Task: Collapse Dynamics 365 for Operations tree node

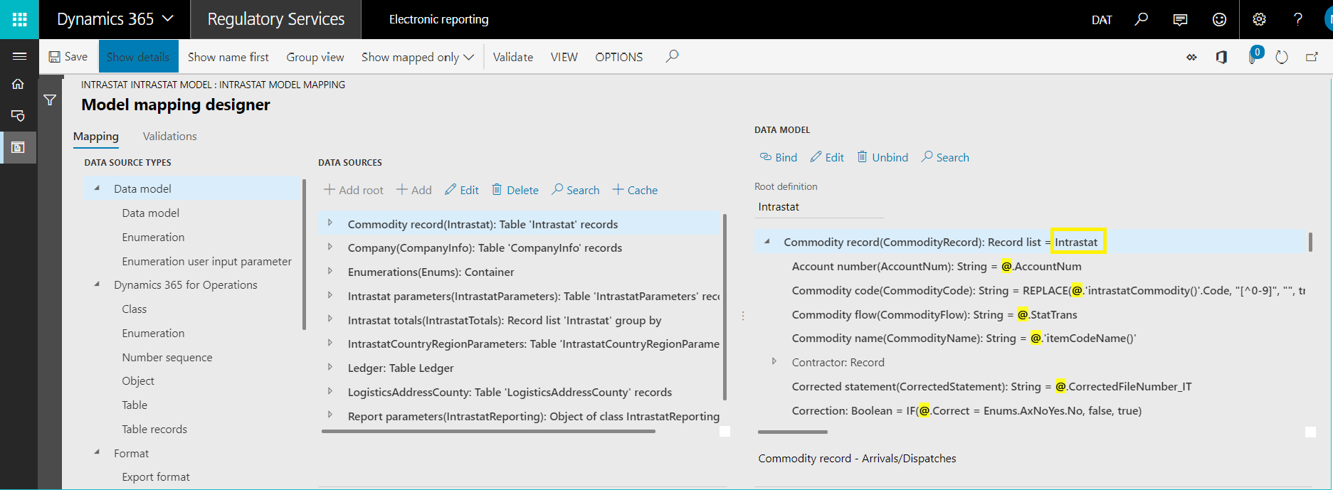Action: point(98,284)
